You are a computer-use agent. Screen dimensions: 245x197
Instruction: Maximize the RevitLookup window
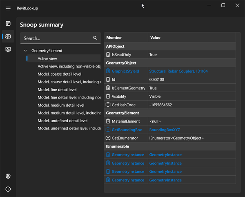[223, 5]
